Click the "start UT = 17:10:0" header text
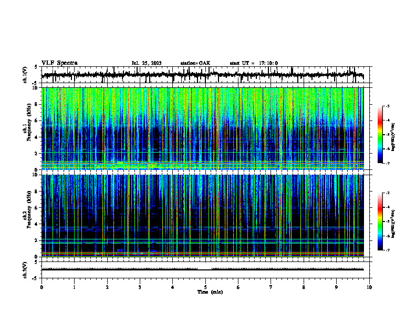416x322 pixels. click(254, 63)
